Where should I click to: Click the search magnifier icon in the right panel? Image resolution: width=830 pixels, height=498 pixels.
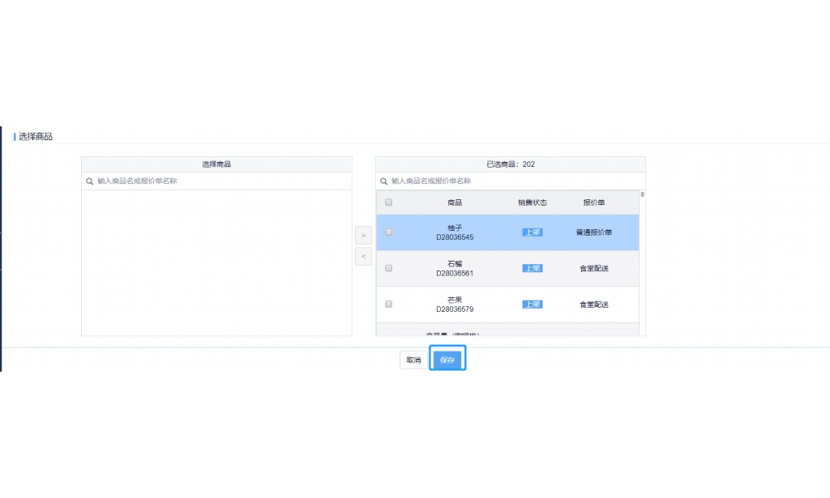pos(383,181)
